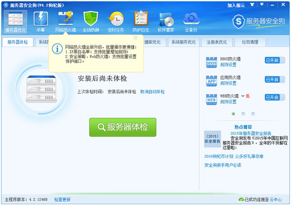The width and height of the screenshot is (292, 206).
Task: Click the WEB firewall icon
Action: (x=211, y=99)
